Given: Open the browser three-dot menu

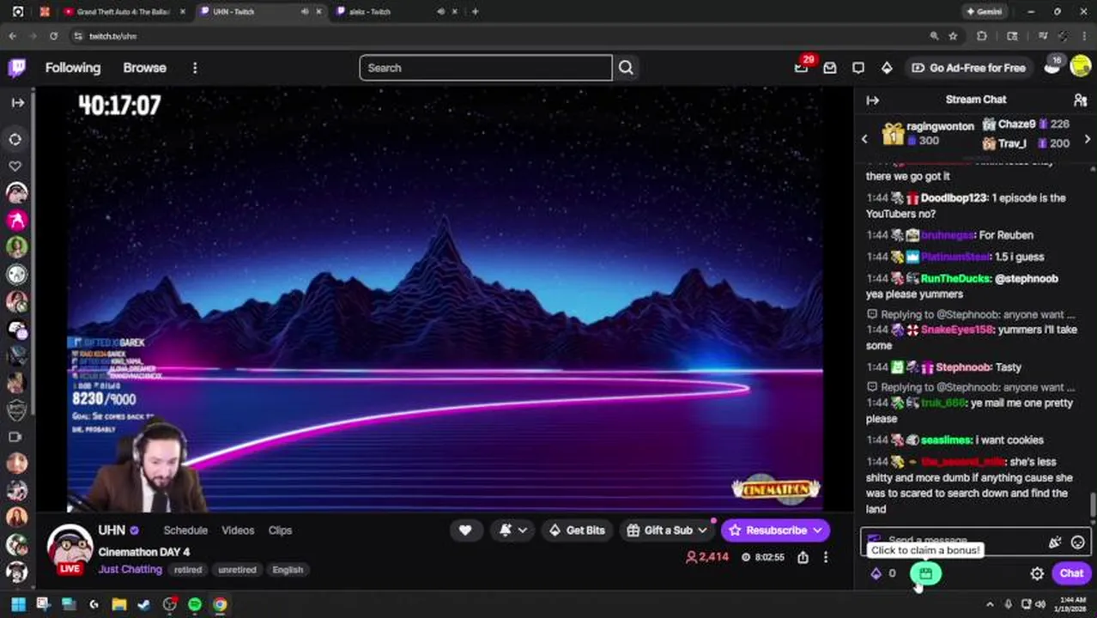Looking at the screenshot, I should [x=1084, y=36].
